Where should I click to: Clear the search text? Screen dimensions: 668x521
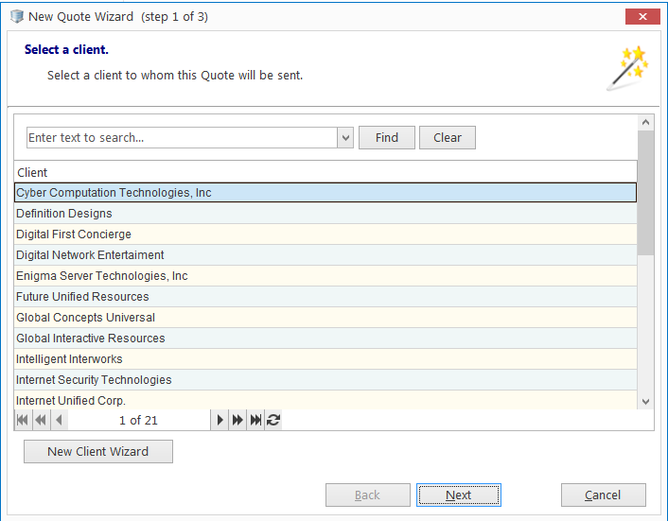click(x=448, y=137)
